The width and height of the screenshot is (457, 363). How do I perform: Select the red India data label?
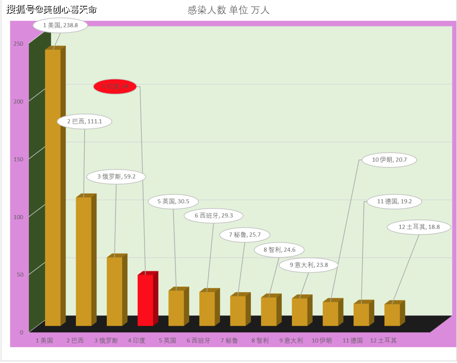tap(115, 86)
